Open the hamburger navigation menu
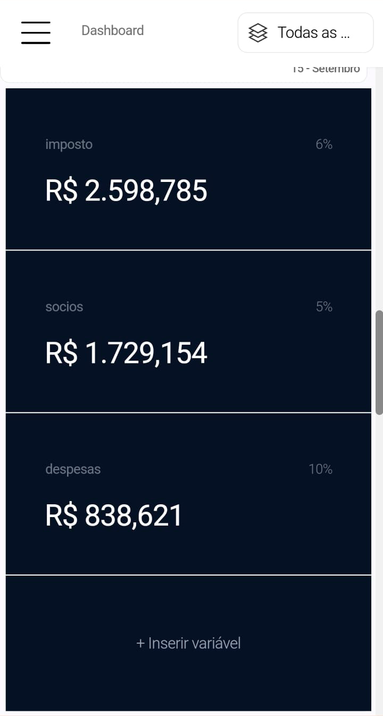This screenshot has width=383, height=716. pos(36,32)
